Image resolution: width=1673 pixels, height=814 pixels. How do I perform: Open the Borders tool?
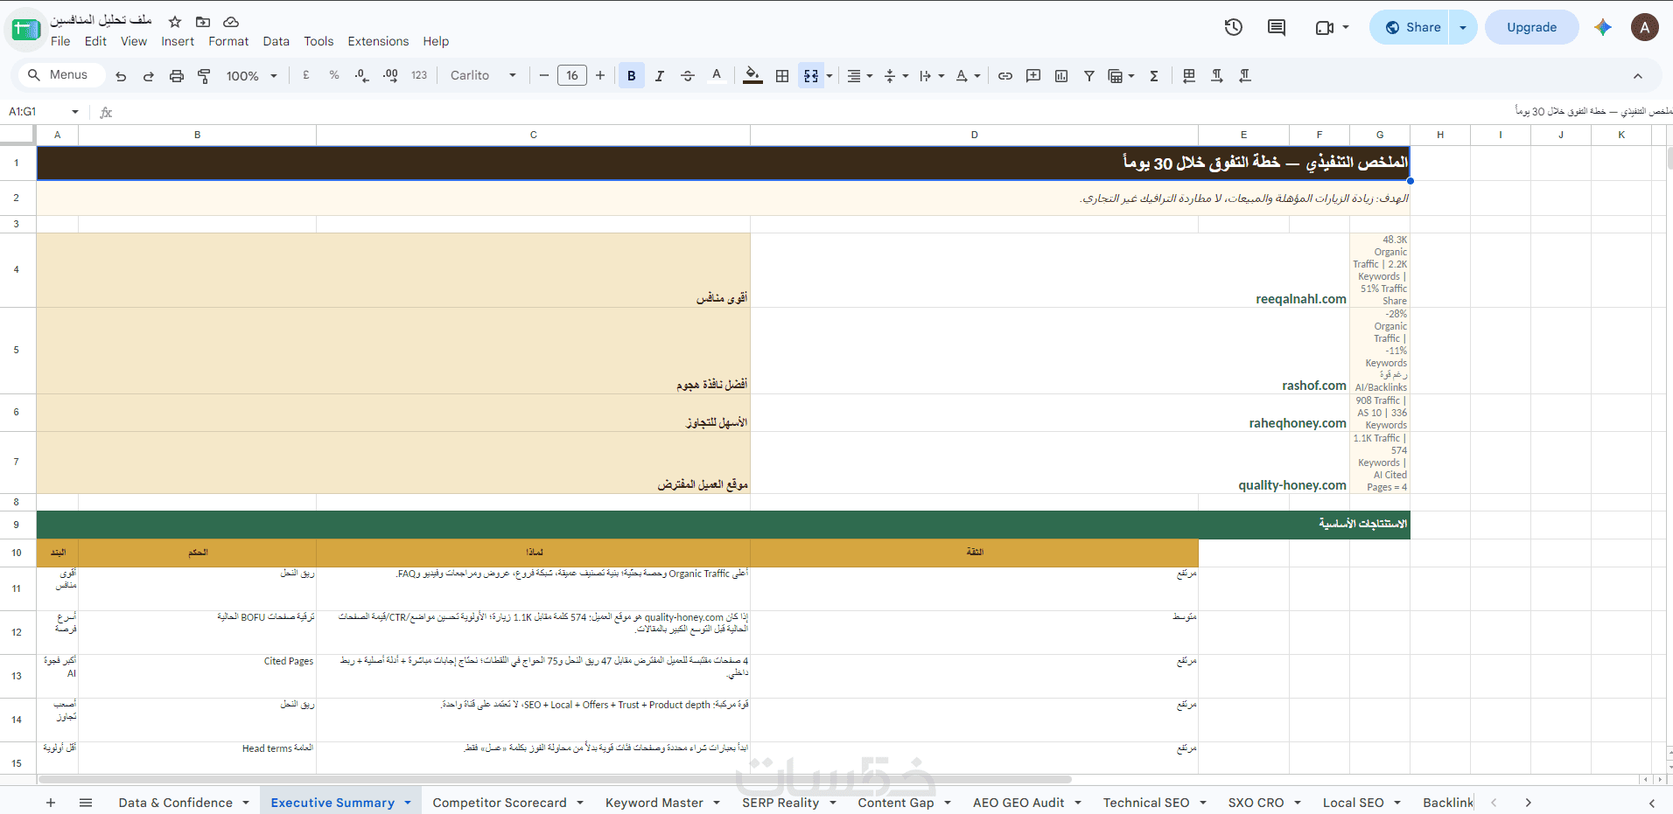pos(782,76)
